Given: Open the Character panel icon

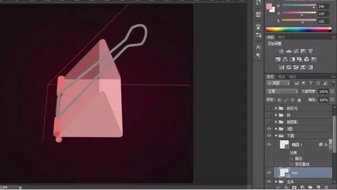Looking at the screenshot, I should pyautogui.click(x=258, y=47).
